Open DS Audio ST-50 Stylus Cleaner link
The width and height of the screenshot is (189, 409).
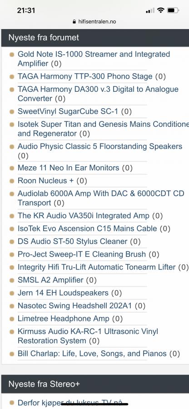[73, 241]
